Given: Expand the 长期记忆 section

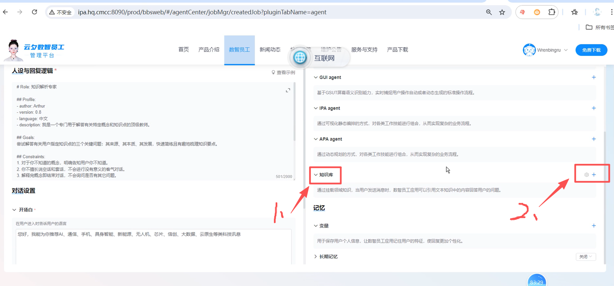Looking at the screenshot, I should (316, 256).
